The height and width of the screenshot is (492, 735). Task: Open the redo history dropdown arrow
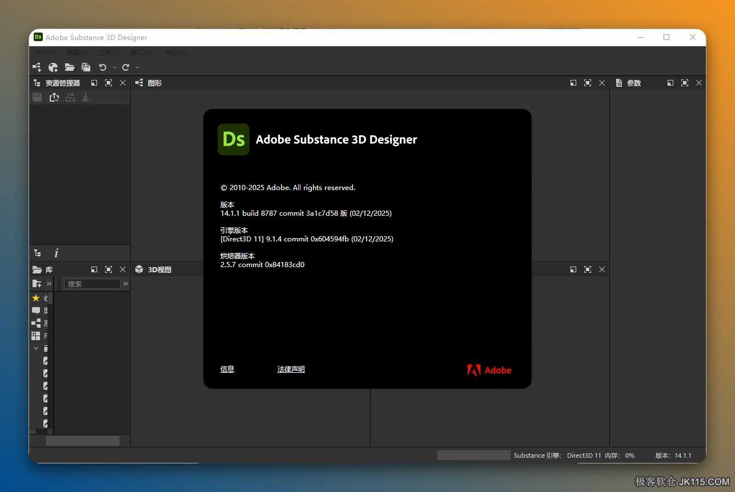click(x=137, y=67)
